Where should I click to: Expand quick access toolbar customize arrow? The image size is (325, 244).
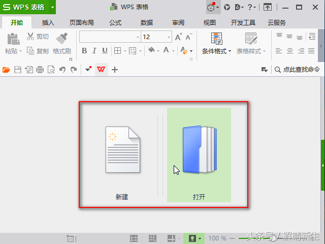pos(88,69)
